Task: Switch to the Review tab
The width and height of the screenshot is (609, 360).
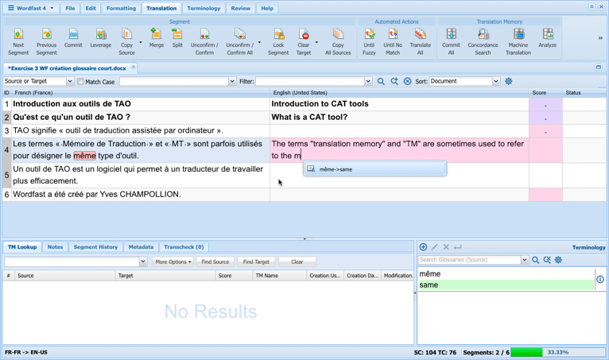Action: click(x=240, y=8)
